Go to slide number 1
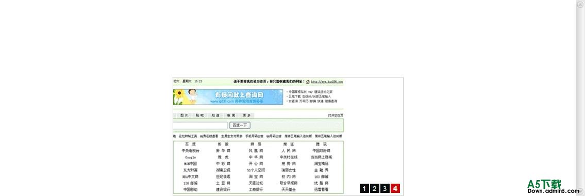This screenshot has height=196, width=585. tap(364, 189)
